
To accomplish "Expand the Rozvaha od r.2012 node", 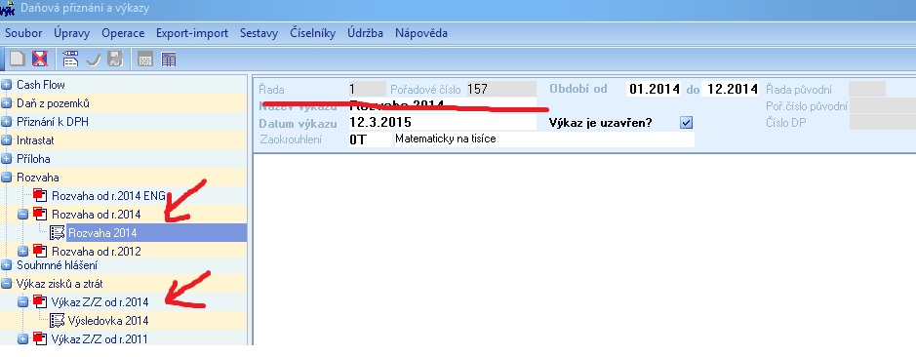I will pos(22,252).
